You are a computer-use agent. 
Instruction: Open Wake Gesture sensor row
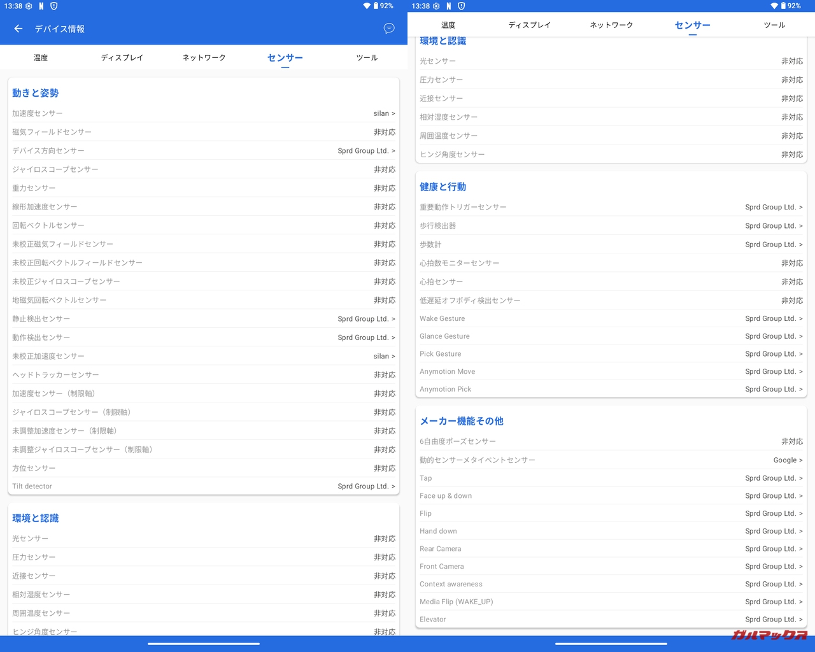click(611, 318)
